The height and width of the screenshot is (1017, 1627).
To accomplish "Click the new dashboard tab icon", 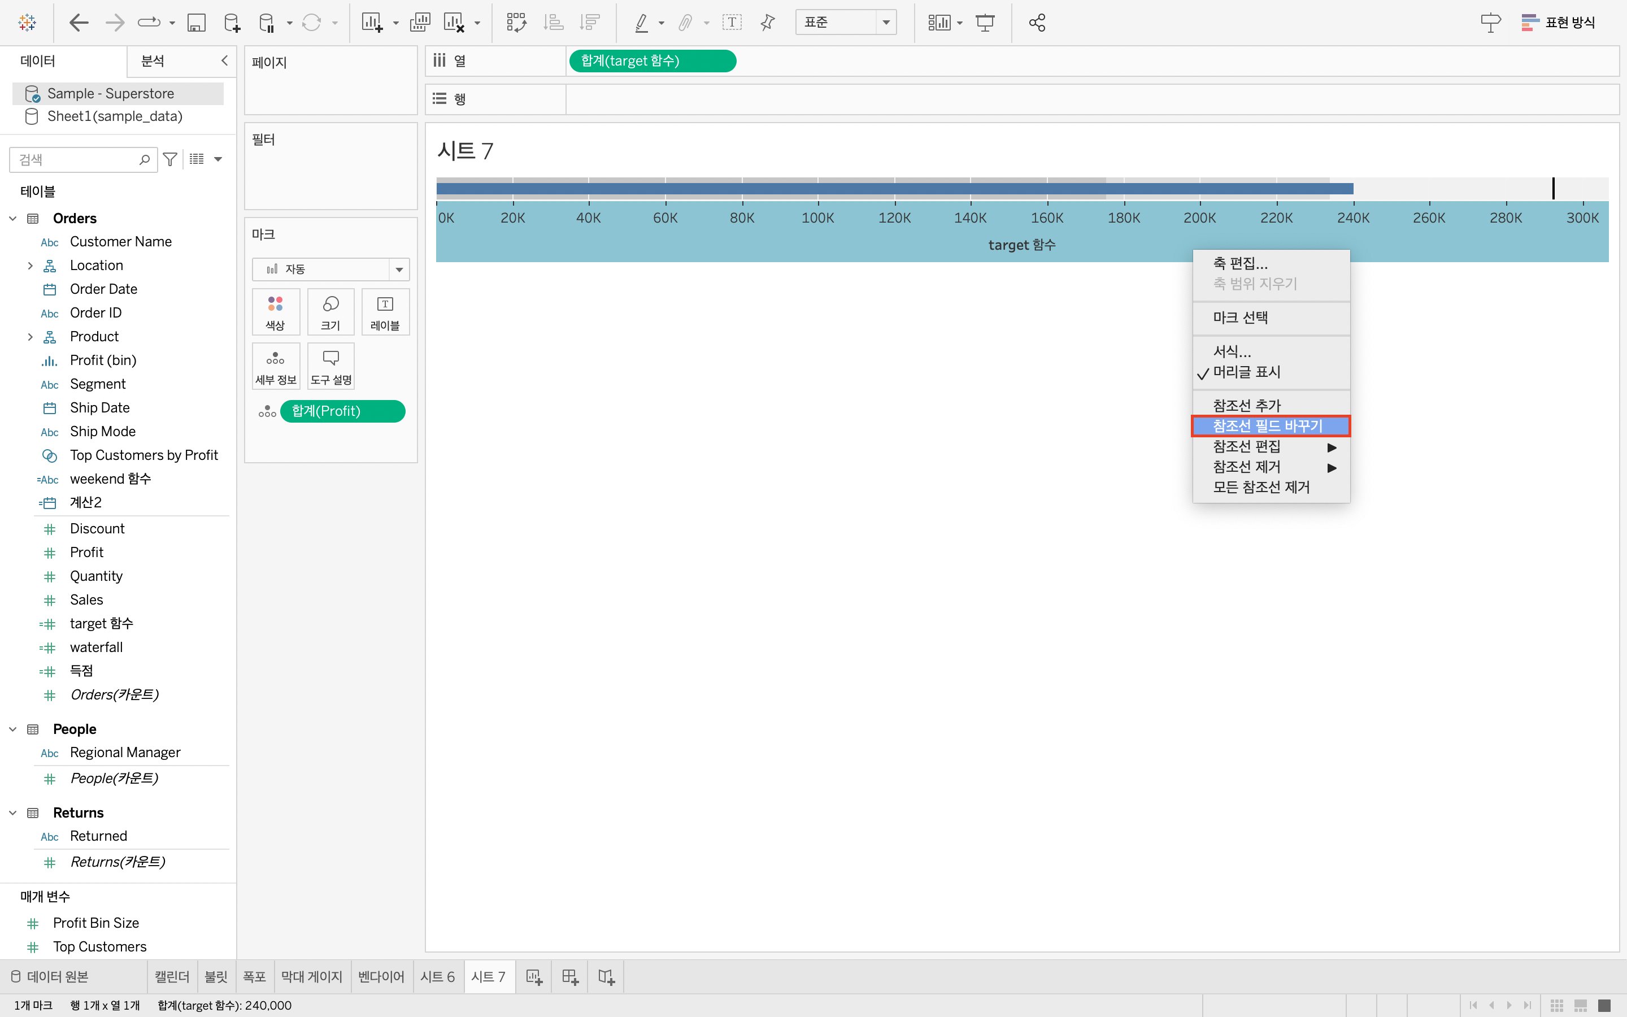I will click(x=570, y=977).
